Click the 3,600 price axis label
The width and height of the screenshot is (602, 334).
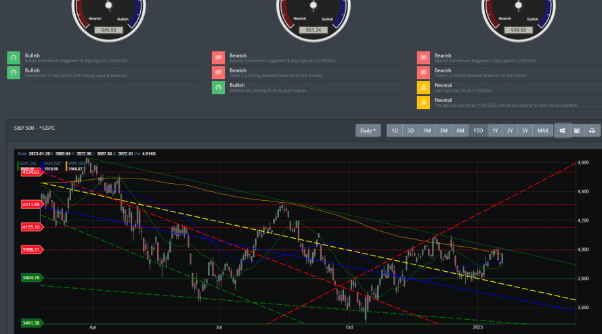[x=583, y=308]
